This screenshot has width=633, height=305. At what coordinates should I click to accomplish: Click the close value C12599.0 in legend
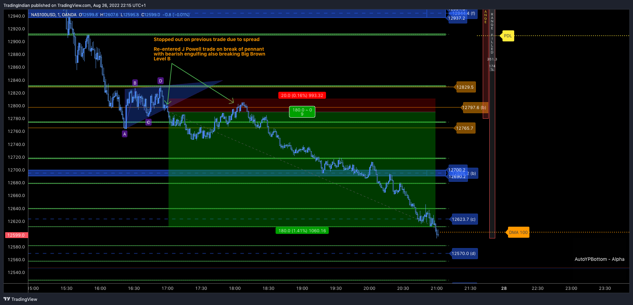(x=151, y=15)
